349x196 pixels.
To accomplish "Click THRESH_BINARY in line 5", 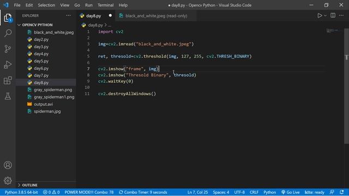I will [x=233, y=57].
